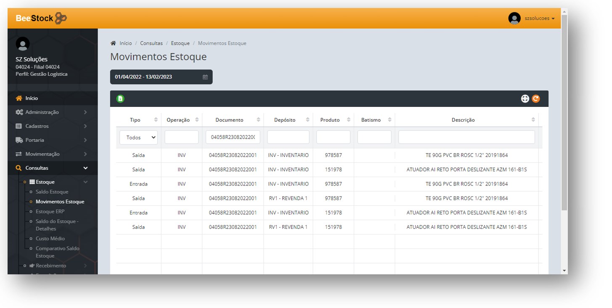This screenshot has width=612, height=308.
Task: Click the Documento filter input field
Action: coord(233,137)
